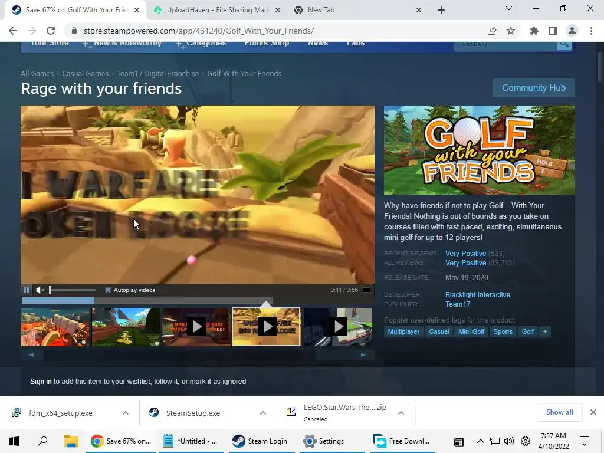This screenshot has height=453, width=604.
Task: Click the store search magnifier icon
Action: tap(564, 44)
